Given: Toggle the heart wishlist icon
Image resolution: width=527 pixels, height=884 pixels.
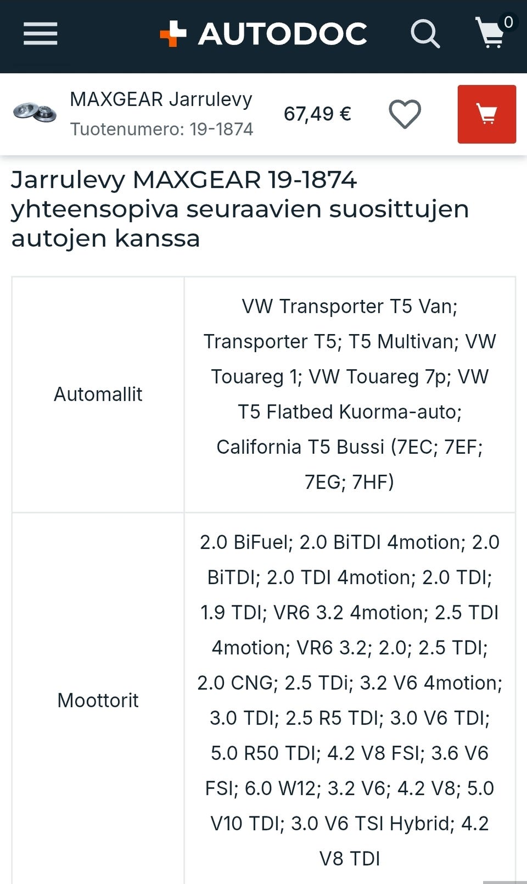Looking at the screenshot, I should point(405,114).
